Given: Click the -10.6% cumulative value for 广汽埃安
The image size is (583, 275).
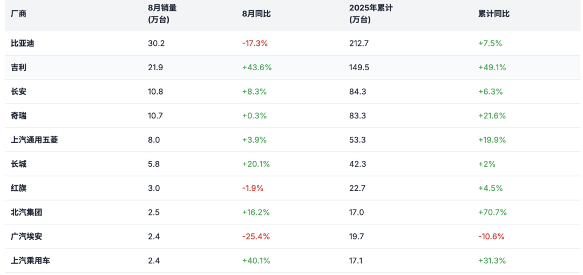Looking at the screenshot, I should (491, 236).
